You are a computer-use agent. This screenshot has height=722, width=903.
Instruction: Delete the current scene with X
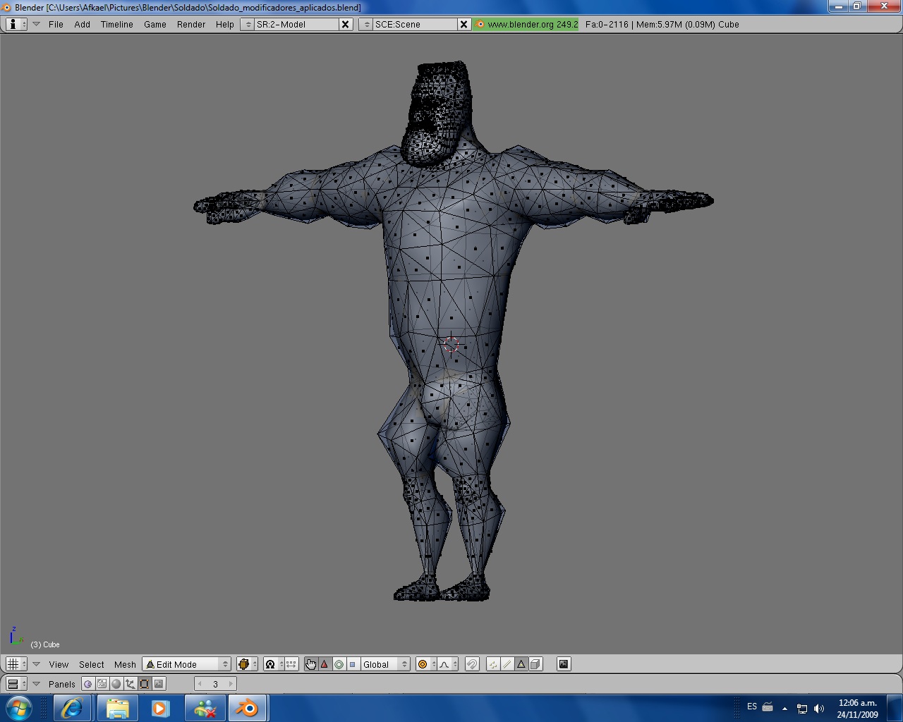click(463, 24)
